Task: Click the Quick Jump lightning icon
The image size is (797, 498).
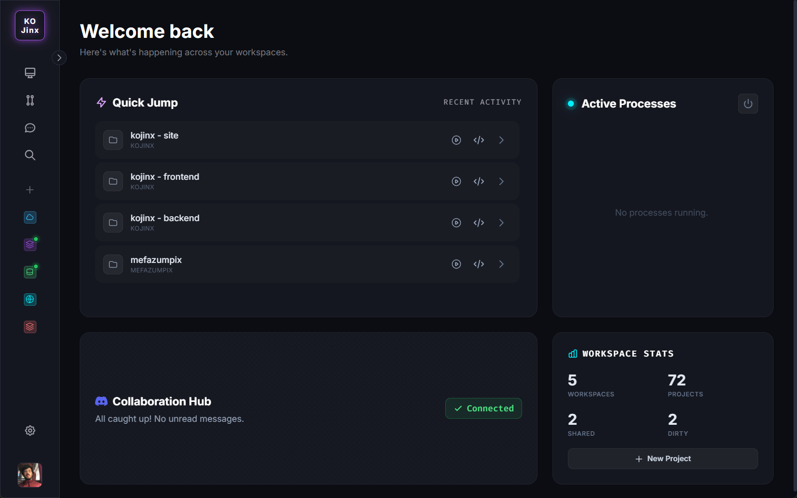Action: 101,103
